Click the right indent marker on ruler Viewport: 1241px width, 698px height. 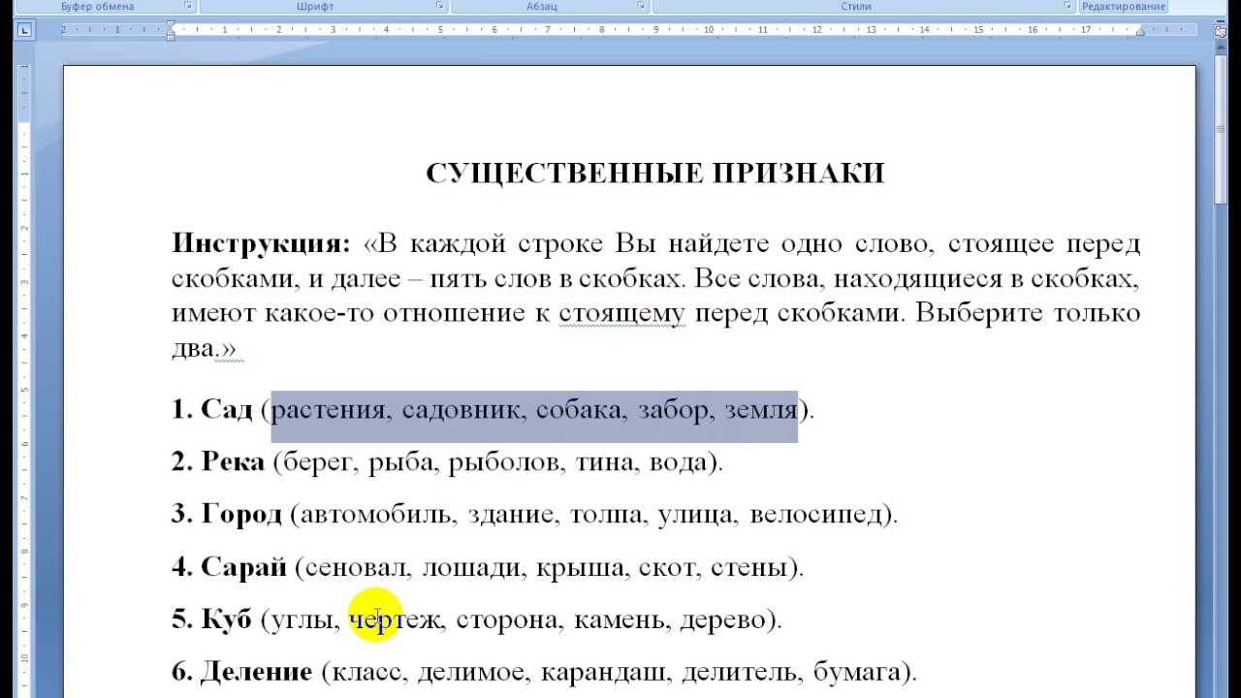click(x=1140, y=34)
